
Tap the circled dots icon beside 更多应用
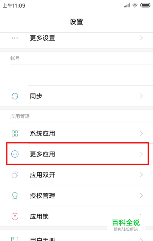(15, 154)
